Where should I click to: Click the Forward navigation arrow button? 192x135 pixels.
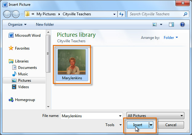[x=15, y=14]
